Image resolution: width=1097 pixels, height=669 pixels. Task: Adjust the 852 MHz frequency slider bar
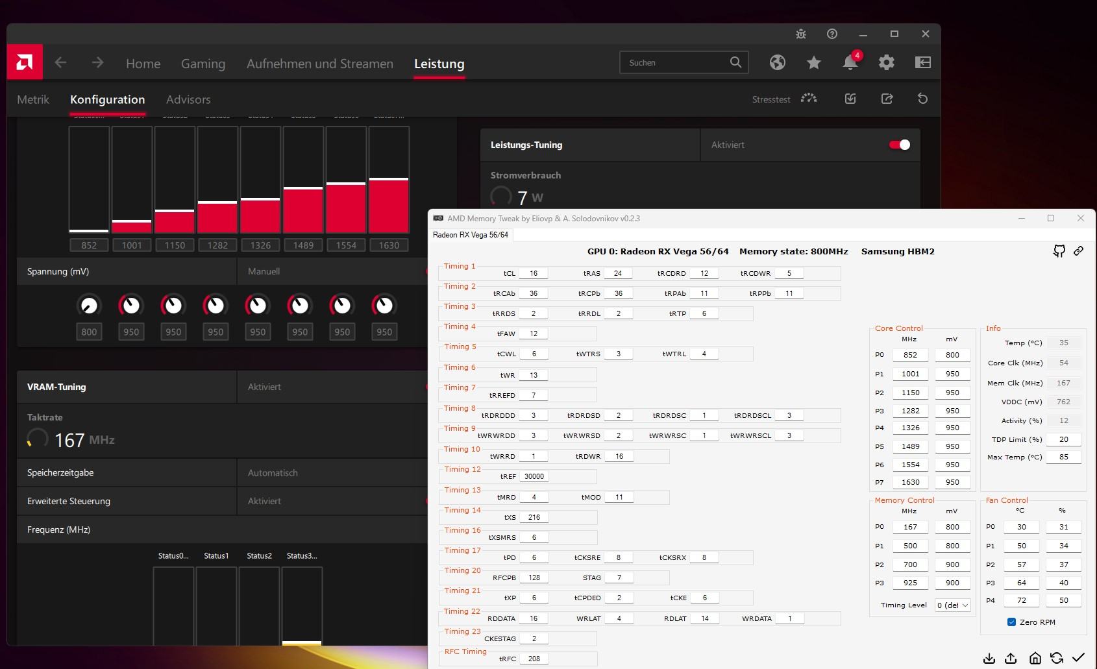(89, 180)
